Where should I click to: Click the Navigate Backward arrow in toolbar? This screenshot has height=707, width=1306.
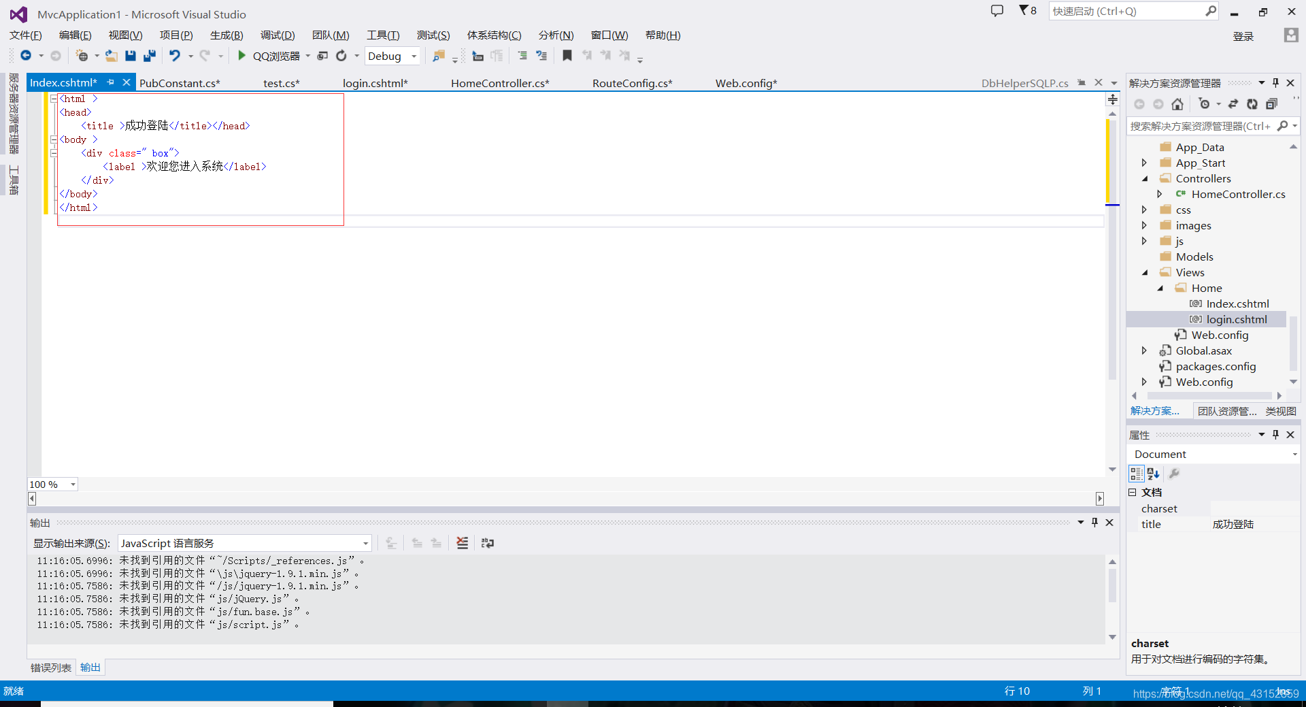coord(26,56)
